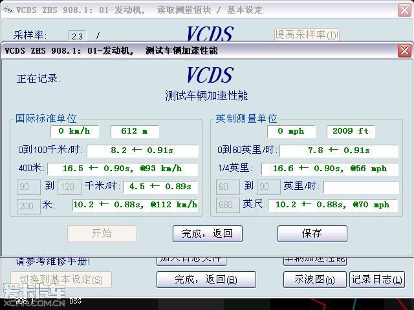This screenshot has width=414, height=310.
Task: Click the 保存 button
Action: tap(312, 234)
